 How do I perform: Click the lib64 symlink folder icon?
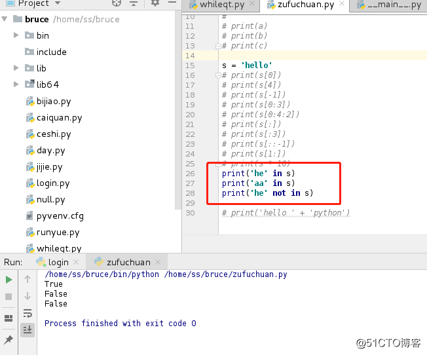(29, 84)
